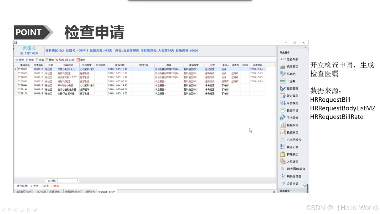Expand the 打印 dropdown arrow
The height and width of the screenshot is (214, 380).
[75, 60]
